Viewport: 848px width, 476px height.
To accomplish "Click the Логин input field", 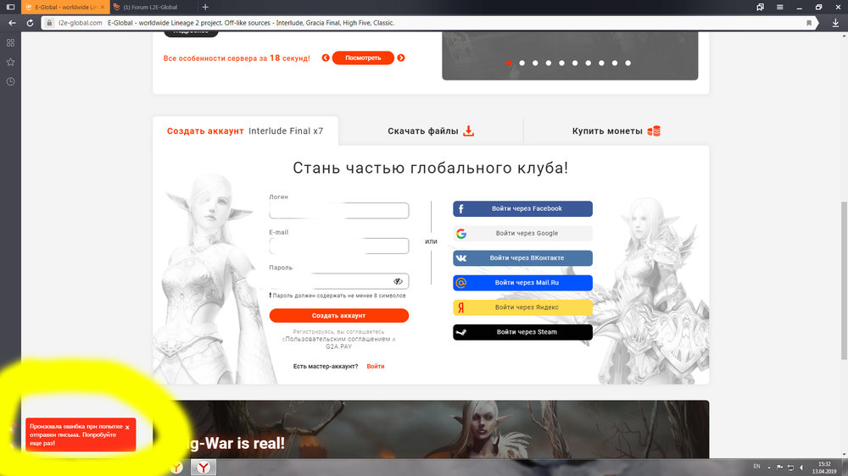I will [339, 211].
